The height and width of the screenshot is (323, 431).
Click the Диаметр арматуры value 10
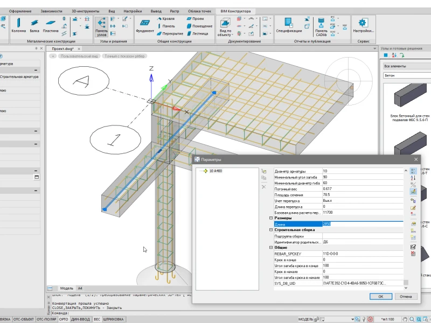click(x=363, y=171)
